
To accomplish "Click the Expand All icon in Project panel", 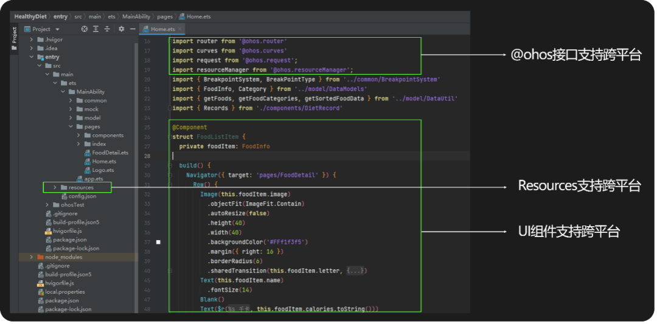I will (96, 29).
